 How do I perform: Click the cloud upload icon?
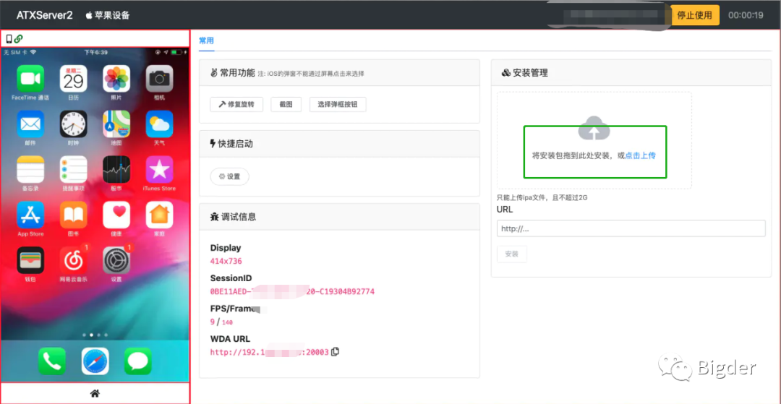(594, 129)
